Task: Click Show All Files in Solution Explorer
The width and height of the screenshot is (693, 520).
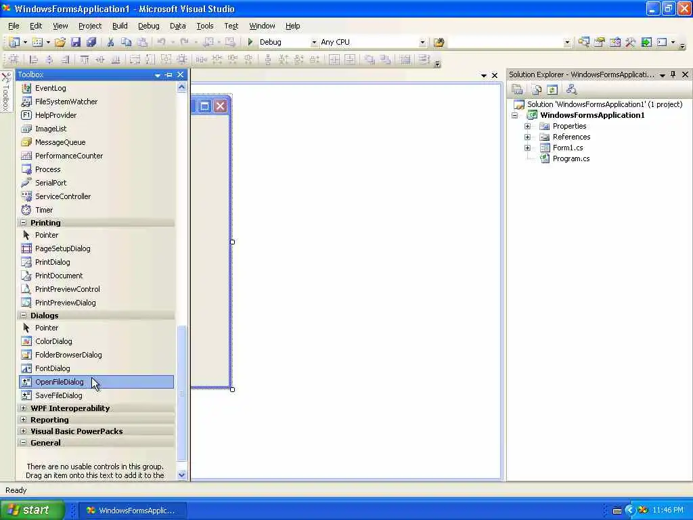Action: [x=536, y=90]
